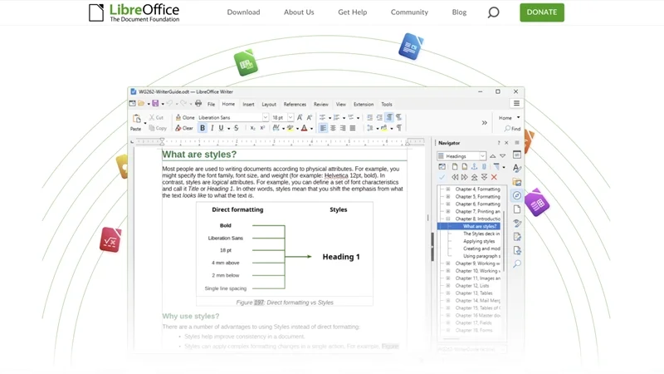The width and height of the screenshot is (664, 374).
Task: Click Navigator promote chapter double-left arrows
Action: pos(455,177)
